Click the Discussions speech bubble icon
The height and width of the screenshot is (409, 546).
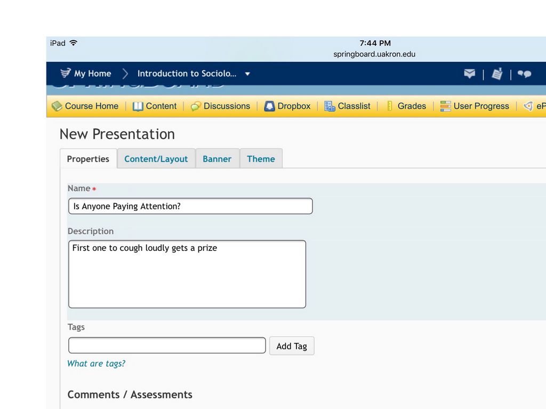tap(196, 106)
